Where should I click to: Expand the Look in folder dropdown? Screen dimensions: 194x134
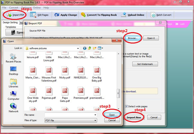[x=78, y=48]
